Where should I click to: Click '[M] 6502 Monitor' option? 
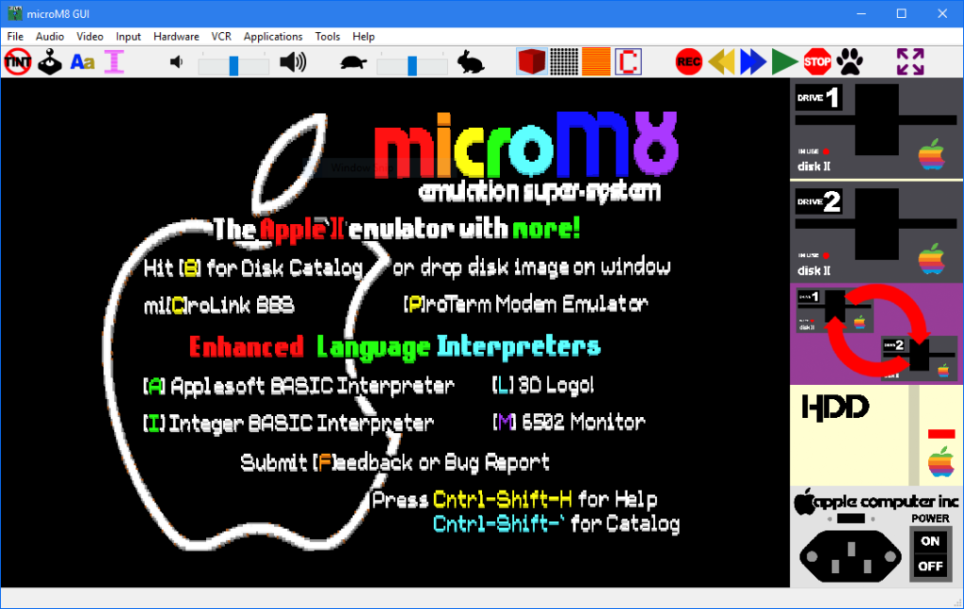(x=570, y=422)
